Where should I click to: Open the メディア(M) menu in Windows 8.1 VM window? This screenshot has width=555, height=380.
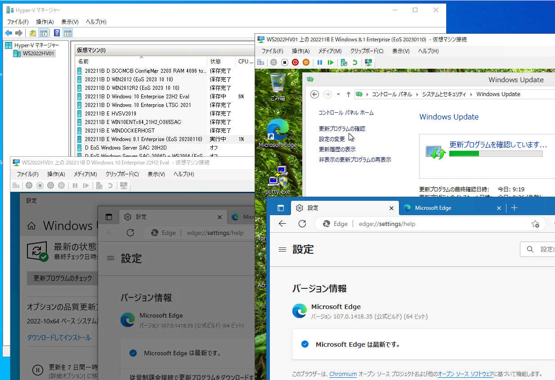(x=330, y=51)
